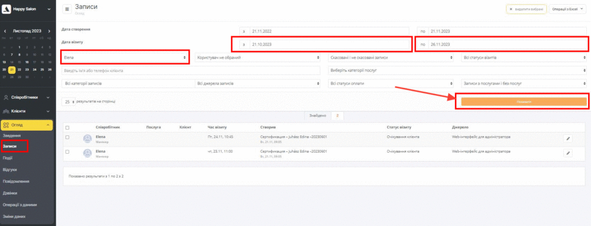Click Elena's avatar in the 10:45 row
Screen dimensions: 591x226
pos(87,139)
